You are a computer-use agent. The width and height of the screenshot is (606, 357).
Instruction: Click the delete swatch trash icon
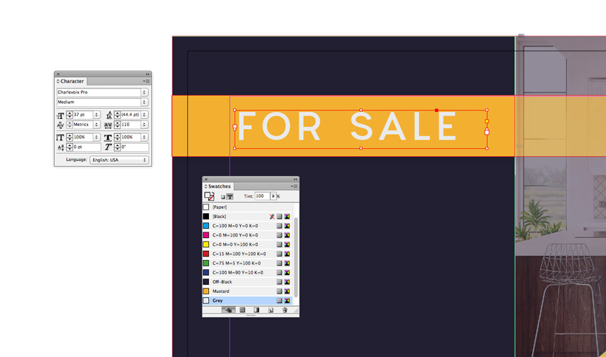pos(284,310)
